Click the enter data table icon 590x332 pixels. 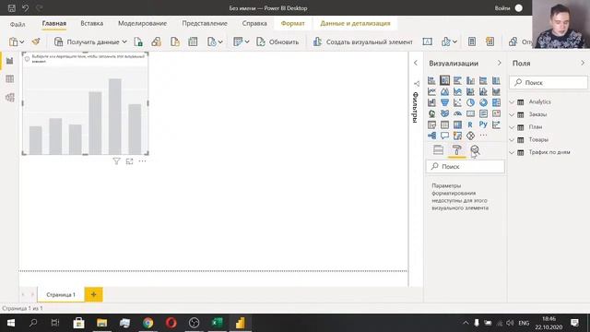click(193, 41)
